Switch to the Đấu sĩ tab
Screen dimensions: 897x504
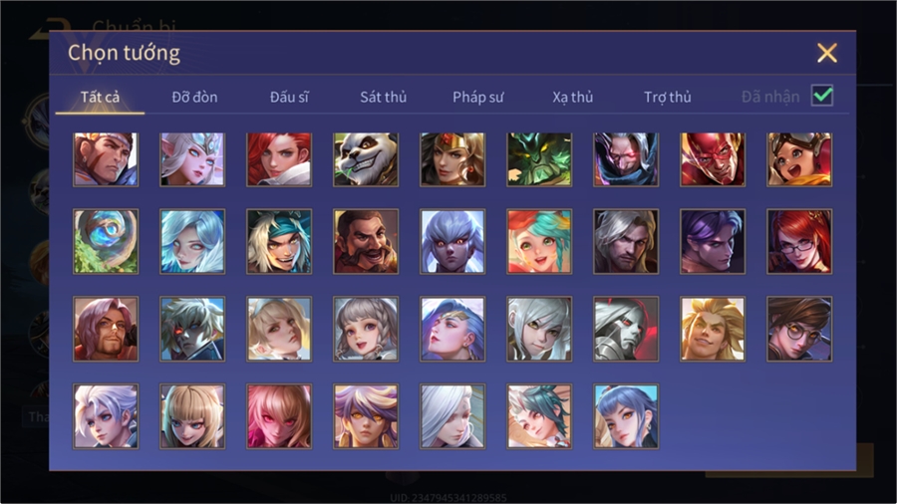coord(289,98)
